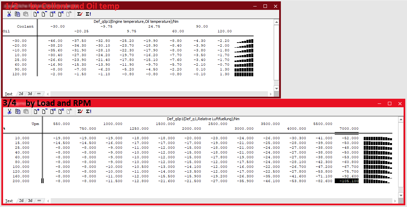Screen dimensions: 407x207
Task: Open the lines tab next to 3d in the Coolant/Oil temp window
Action: [39, 94]
